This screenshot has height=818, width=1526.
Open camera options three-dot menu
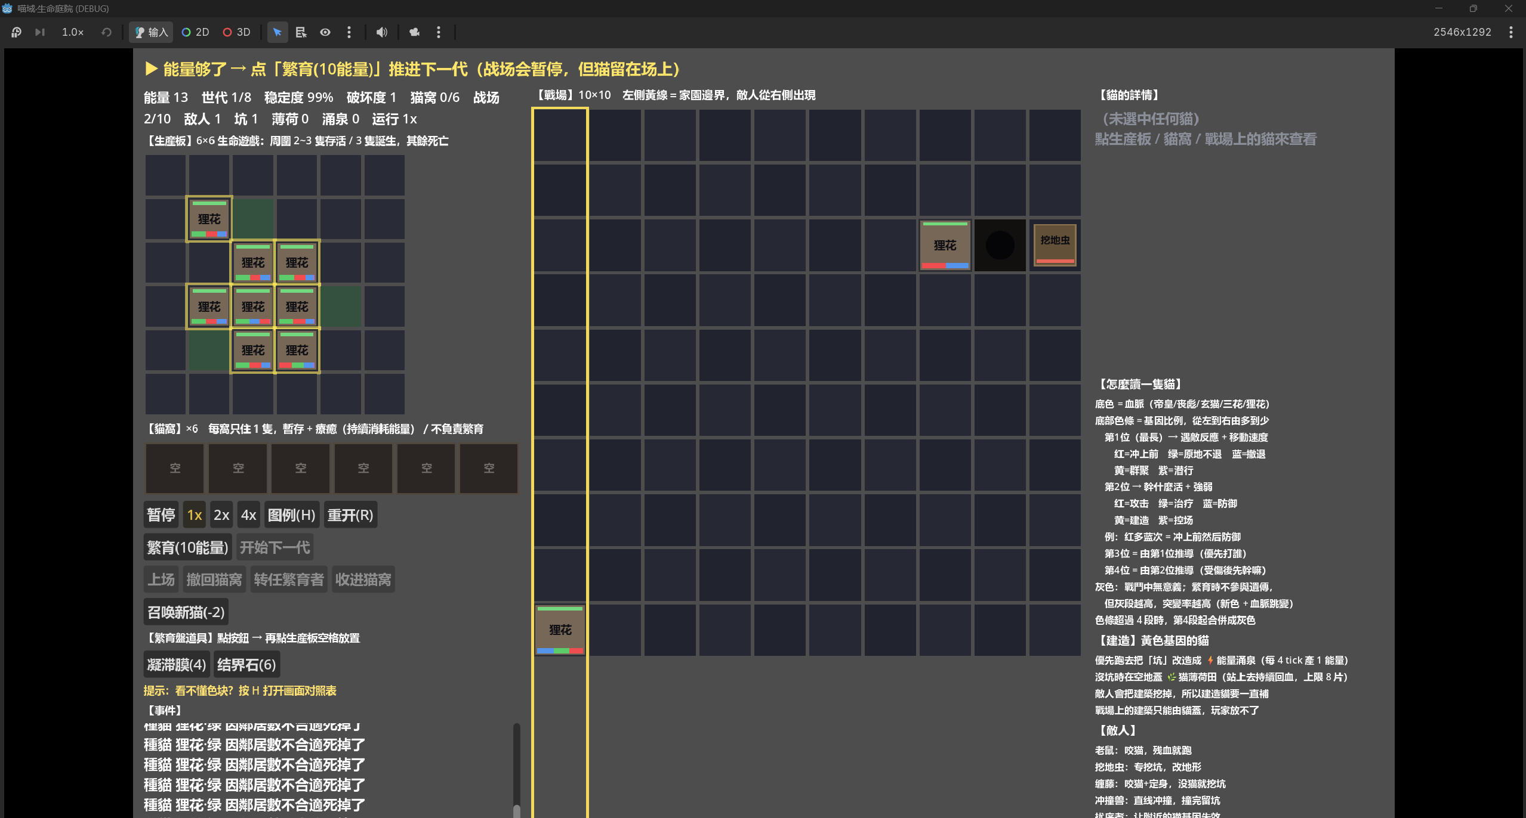coord(439,32)
